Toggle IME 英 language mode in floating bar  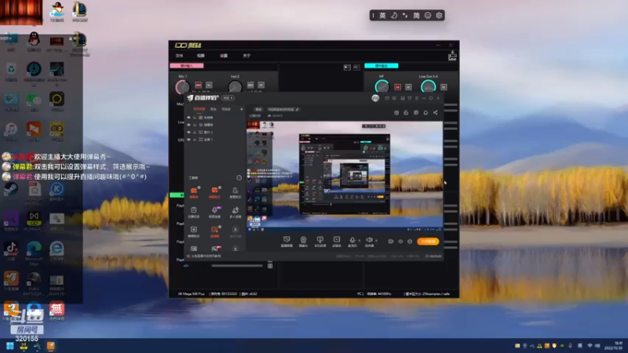[x=382, y=15]
